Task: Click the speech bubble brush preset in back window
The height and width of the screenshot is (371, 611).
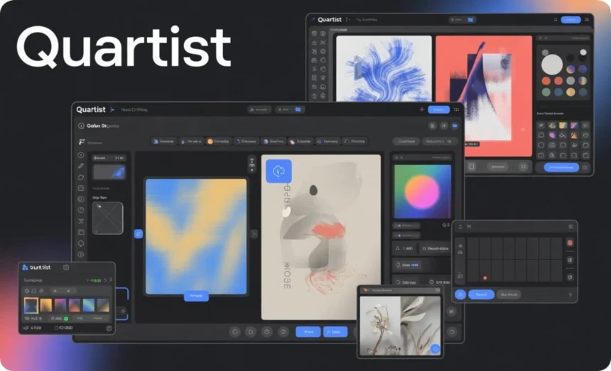Action: click(541, 135)
